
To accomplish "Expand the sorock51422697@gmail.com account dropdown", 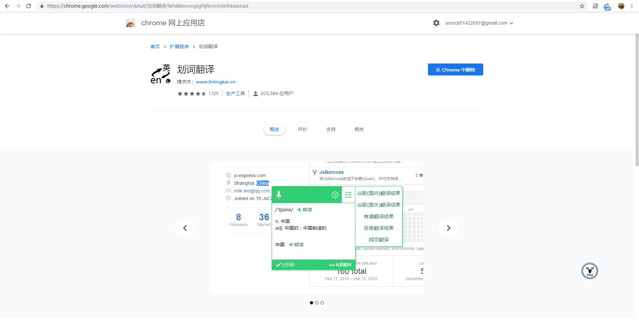I will [x=479, y=23].
